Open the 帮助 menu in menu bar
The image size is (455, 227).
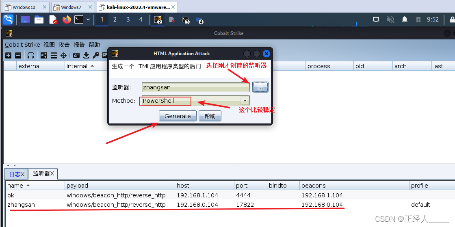(x=94, y=45)
